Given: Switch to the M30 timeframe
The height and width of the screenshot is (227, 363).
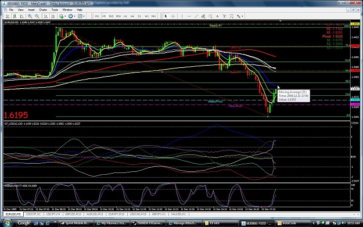Looking at the screenshot, I should coord(118,16).
